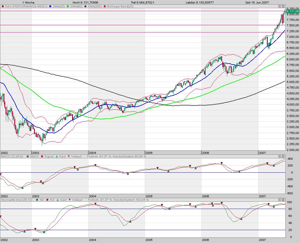This screenshot has height=243, width=300.
Task: Click the Stochastik sell marker at start of 2004
Action: pos(95,204)
